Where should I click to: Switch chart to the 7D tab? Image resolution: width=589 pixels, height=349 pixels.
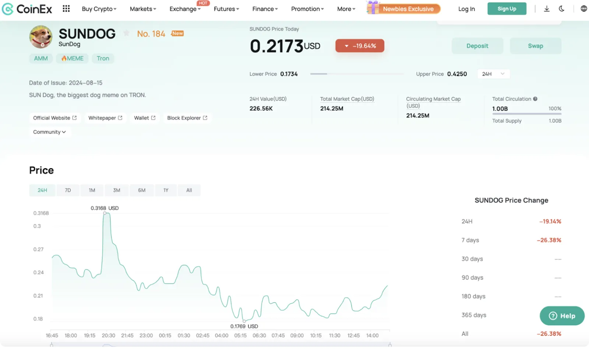(x=68, y=190)
